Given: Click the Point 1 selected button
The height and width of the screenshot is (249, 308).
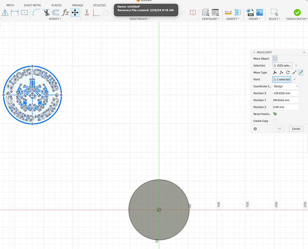Looking at the screenshot, I should pyautogui.click(x=282, y=79).
